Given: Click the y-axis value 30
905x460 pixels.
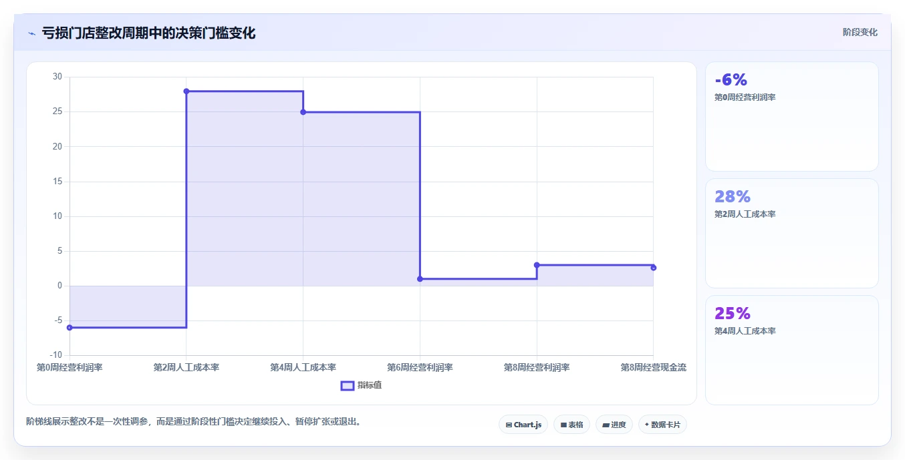Looking at the screenshot, I should point(57,77).
